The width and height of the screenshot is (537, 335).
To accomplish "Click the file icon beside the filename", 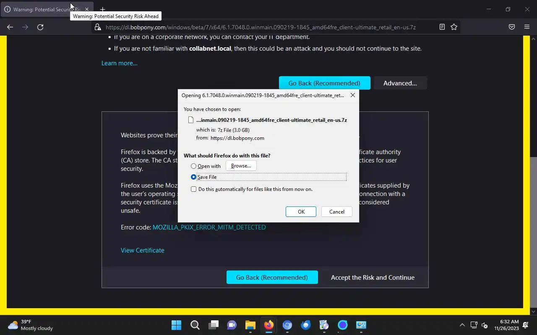I will (191, 120).
